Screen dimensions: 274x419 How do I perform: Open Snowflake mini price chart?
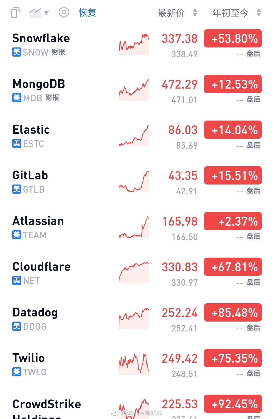click(x=134, y=44)
